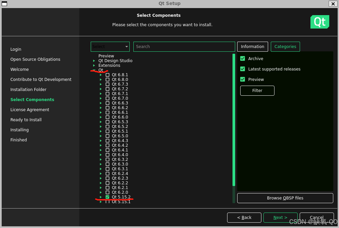Open the Select dropdown above the component tree
Image resolution: width=339 pixels, height=228 pixels.
110,46
